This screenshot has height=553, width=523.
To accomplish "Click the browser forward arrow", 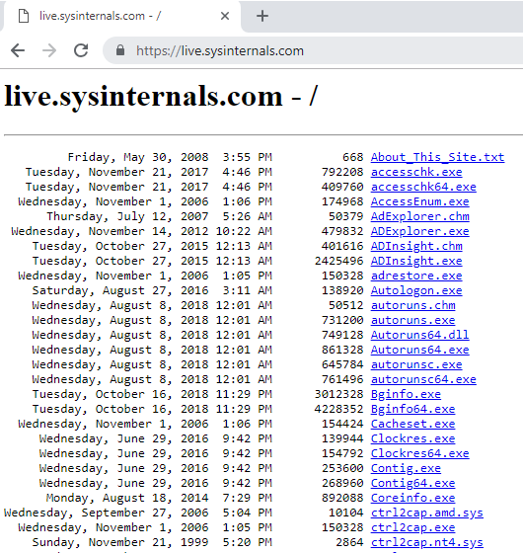I will 49,50.
